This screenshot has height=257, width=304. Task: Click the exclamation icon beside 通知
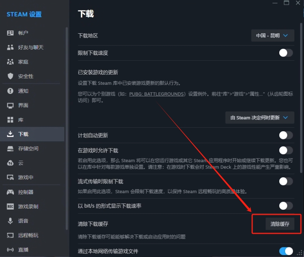point(10,91)
